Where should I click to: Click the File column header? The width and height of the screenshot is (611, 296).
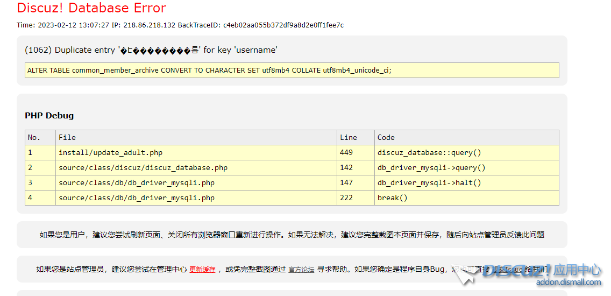[67, 138]
